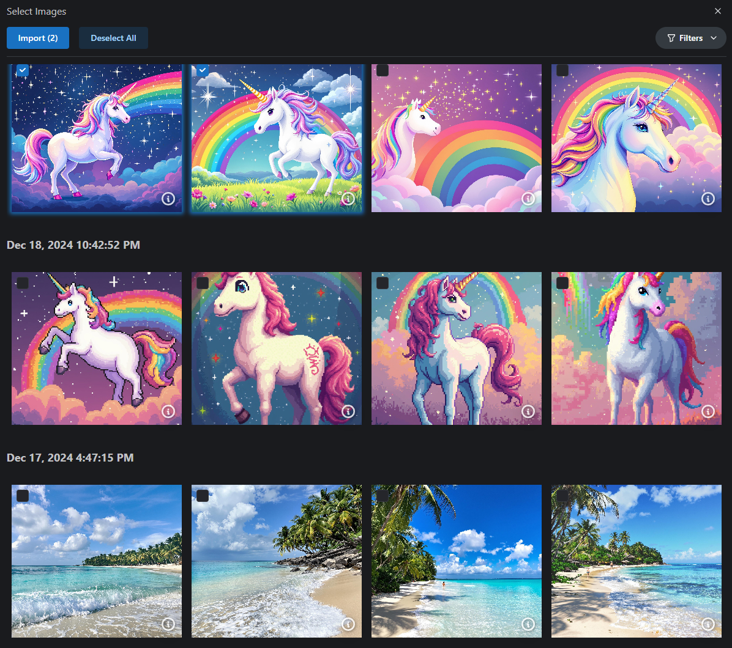The image size is (732, 648).
Task: View info for cream pony with pink mane
Action: pos(348,411)
